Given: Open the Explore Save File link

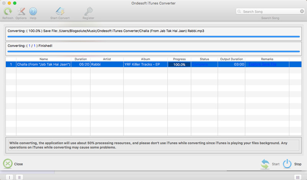Looking at the screenshot, I should pos(262,64).
